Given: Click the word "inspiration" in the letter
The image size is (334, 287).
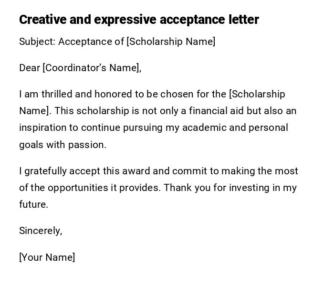Looking at the screenshot, I should coord(43,128).
